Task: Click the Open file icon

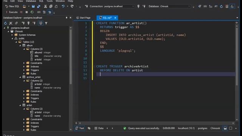Action: [24, 6]
